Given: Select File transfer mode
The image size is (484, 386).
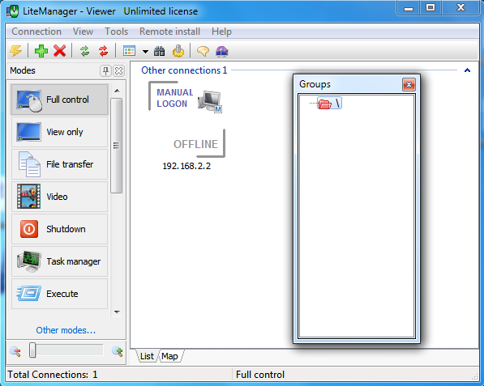Looking at the screenshot, I should pos(59,164).
